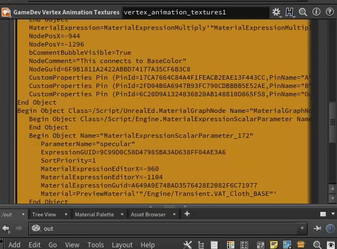The image size is (337, 249).
Task: Click the Material=PreviewMaterial VAT_Cloth_BASE line
Action: pos(159,194)
